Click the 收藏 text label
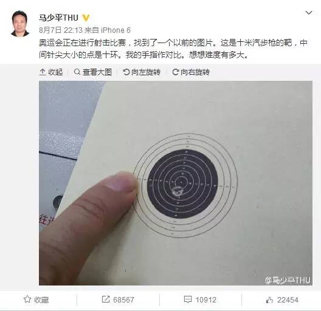The width and height of the screenshot is (321, 311). 41,300
